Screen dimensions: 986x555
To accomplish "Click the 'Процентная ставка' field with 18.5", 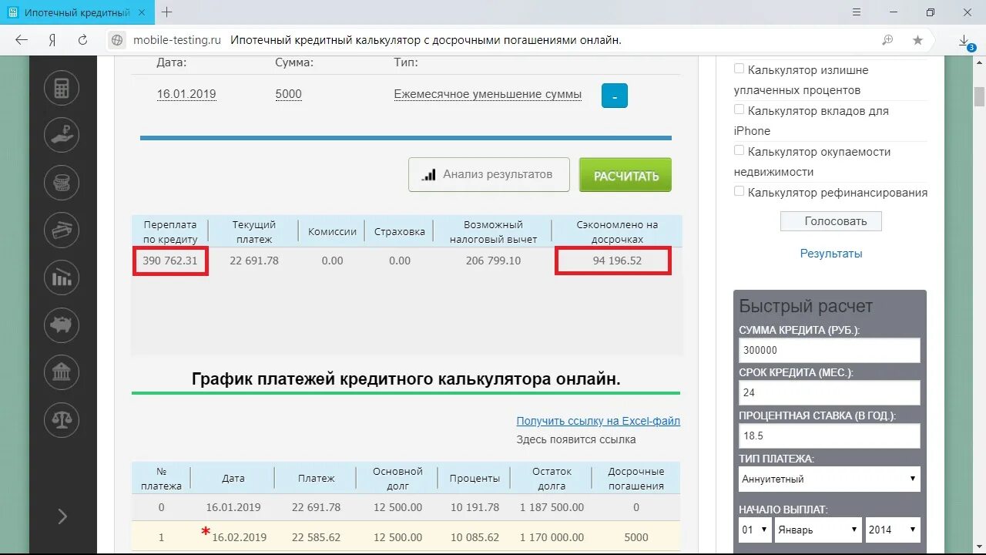I will point(829,436).
